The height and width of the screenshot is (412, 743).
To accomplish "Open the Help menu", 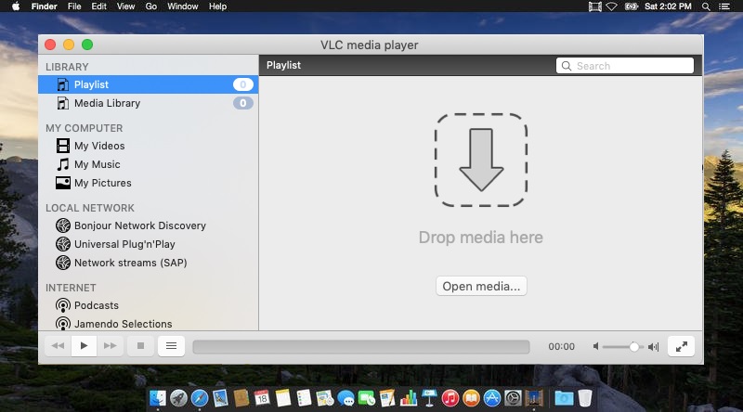I will pos(217,6).
